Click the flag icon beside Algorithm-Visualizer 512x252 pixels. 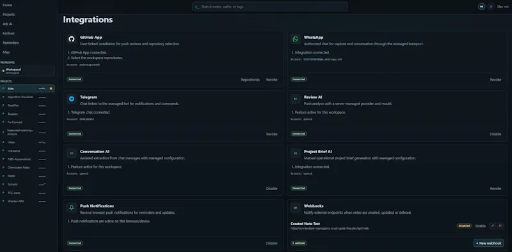(x=4, y=97)
